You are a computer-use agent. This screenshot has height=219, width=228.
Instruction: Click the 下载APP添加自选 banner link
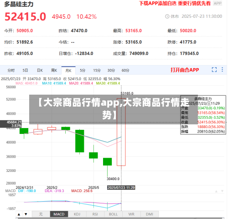pos(175,3)
